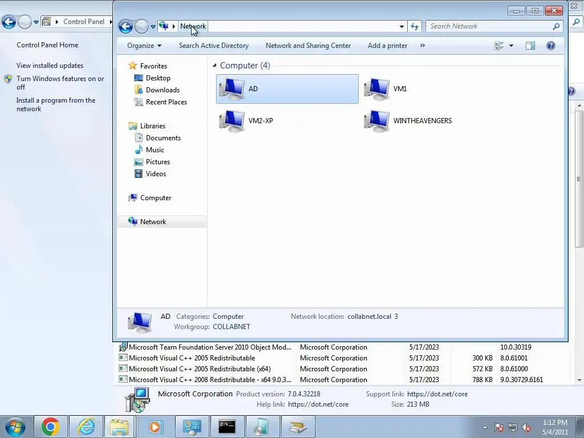Click Add a printer

point(387,46)
